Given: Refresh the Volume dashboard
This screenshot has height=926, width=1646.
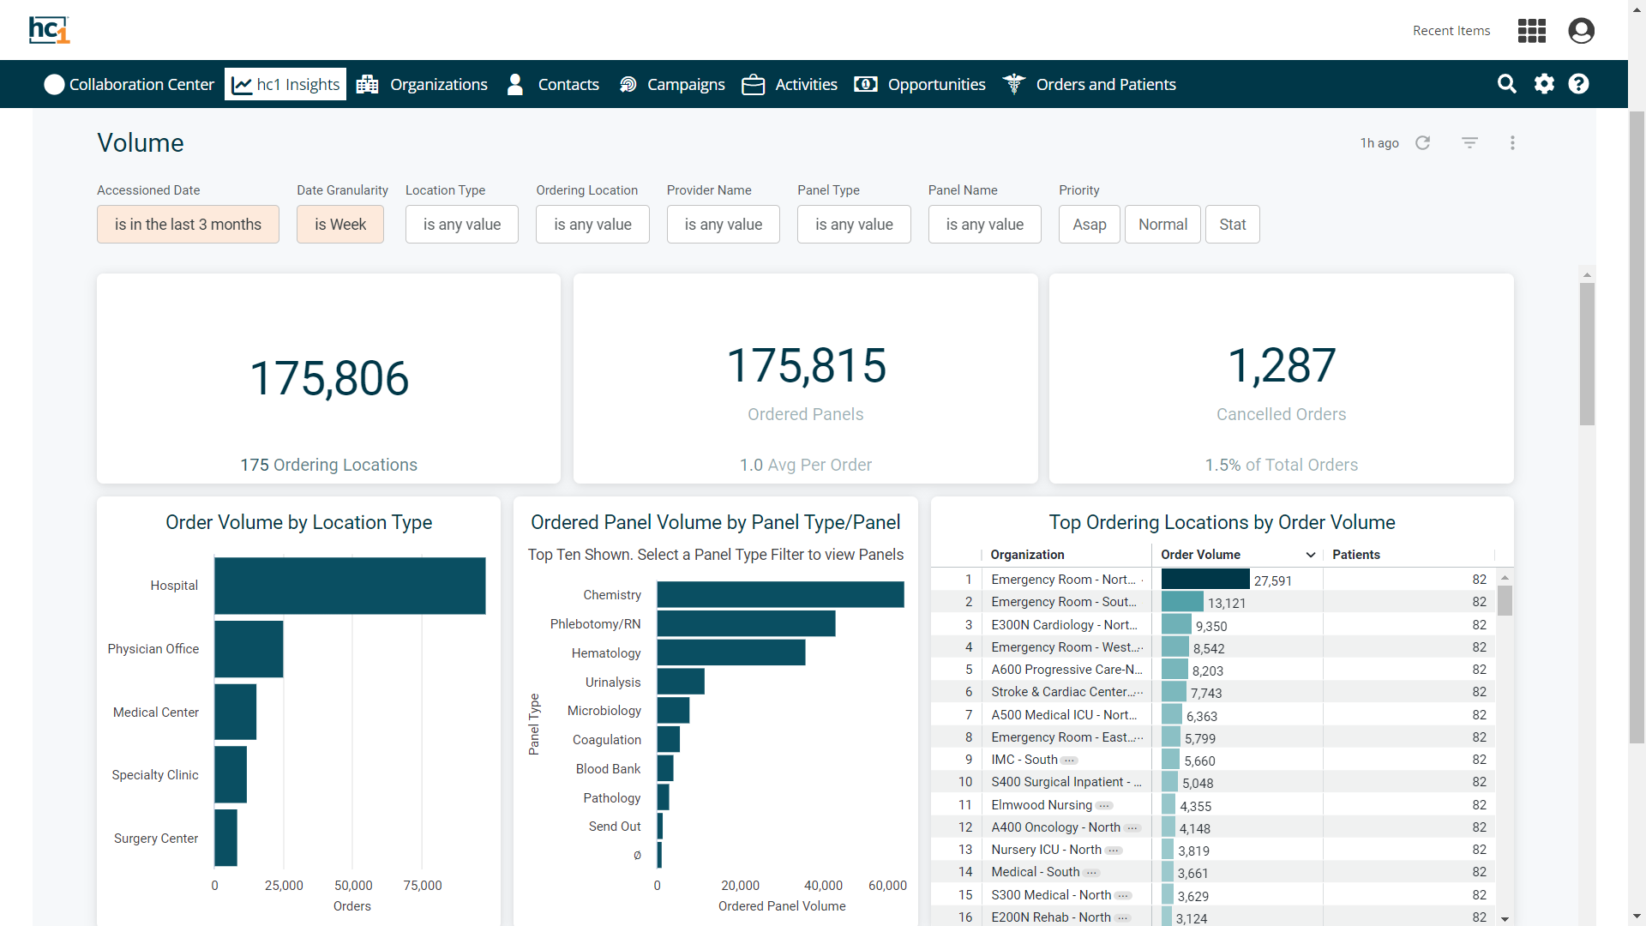Looking at the screenshot, I should tap(1422, 143).
